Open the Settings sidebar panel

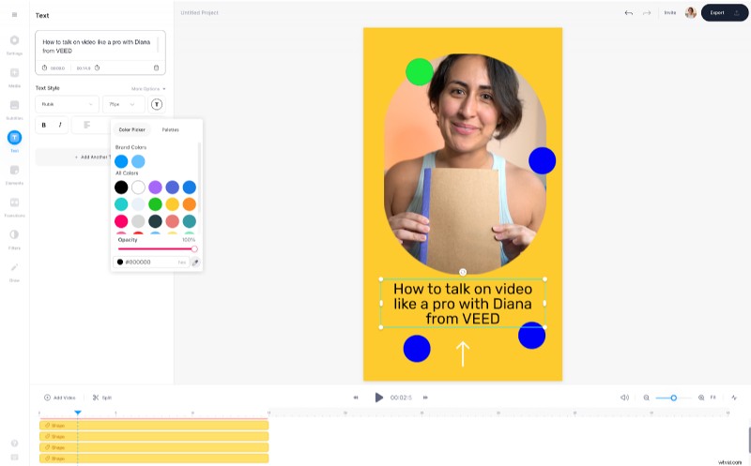tap(14, 44)
